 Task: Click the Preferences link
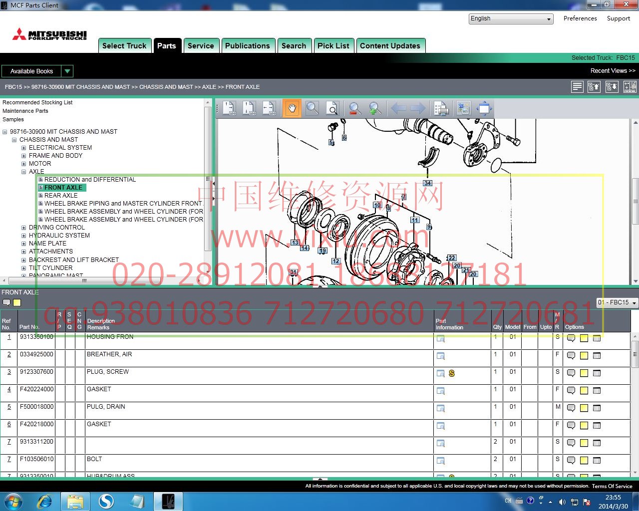pyautogui.click(x=580, y=18)
